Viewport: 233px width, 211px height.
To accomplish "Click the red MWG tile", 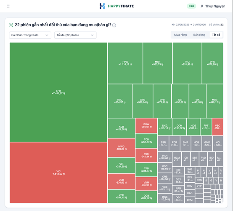I will pos(121,148).
